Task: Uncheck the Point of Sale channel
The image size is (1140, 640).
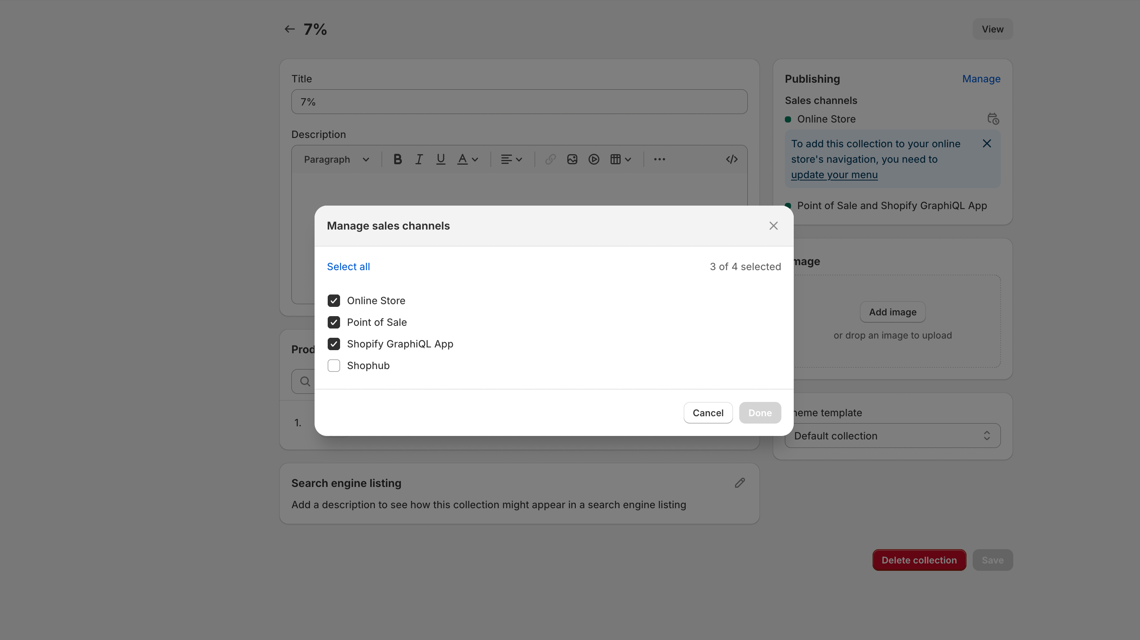Action: (x=333, y=322)
